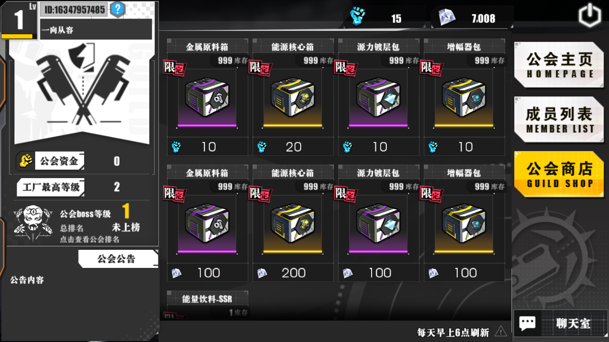Click 点击查看公会排名 ranking link
609x342 pixels.
coord(90,239)
